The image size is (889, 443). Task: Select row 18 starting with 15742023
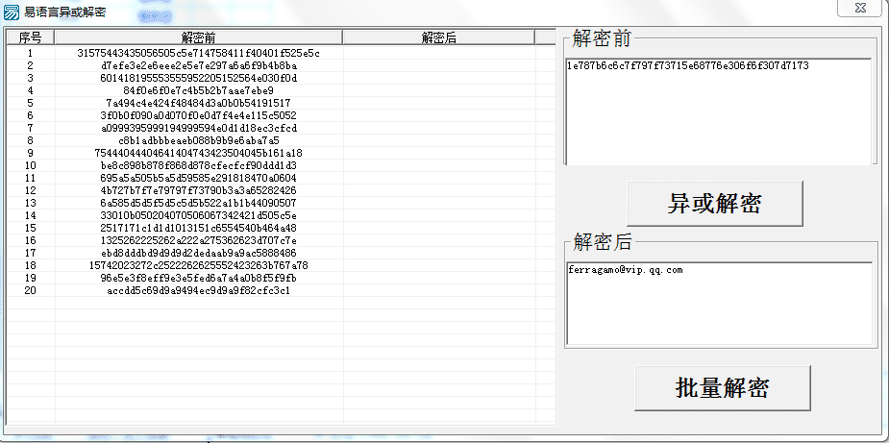pyautogui.click(x=198, y=265)
